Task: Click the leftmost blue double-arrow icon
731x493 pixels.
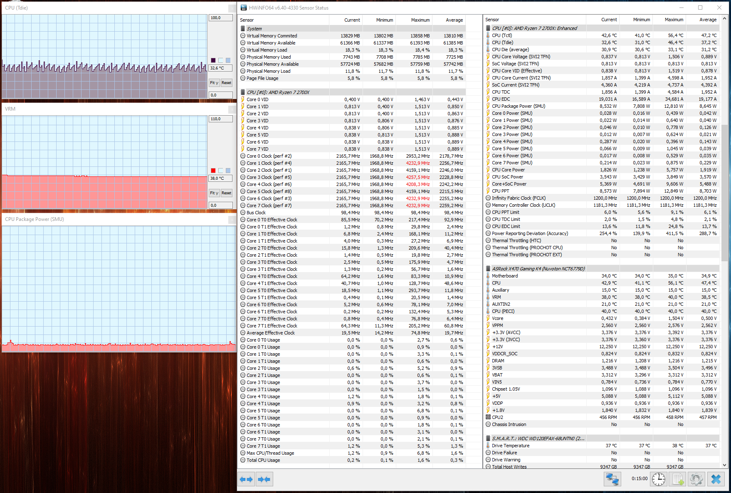Action: pyautogui.click(x=246, y=479)
